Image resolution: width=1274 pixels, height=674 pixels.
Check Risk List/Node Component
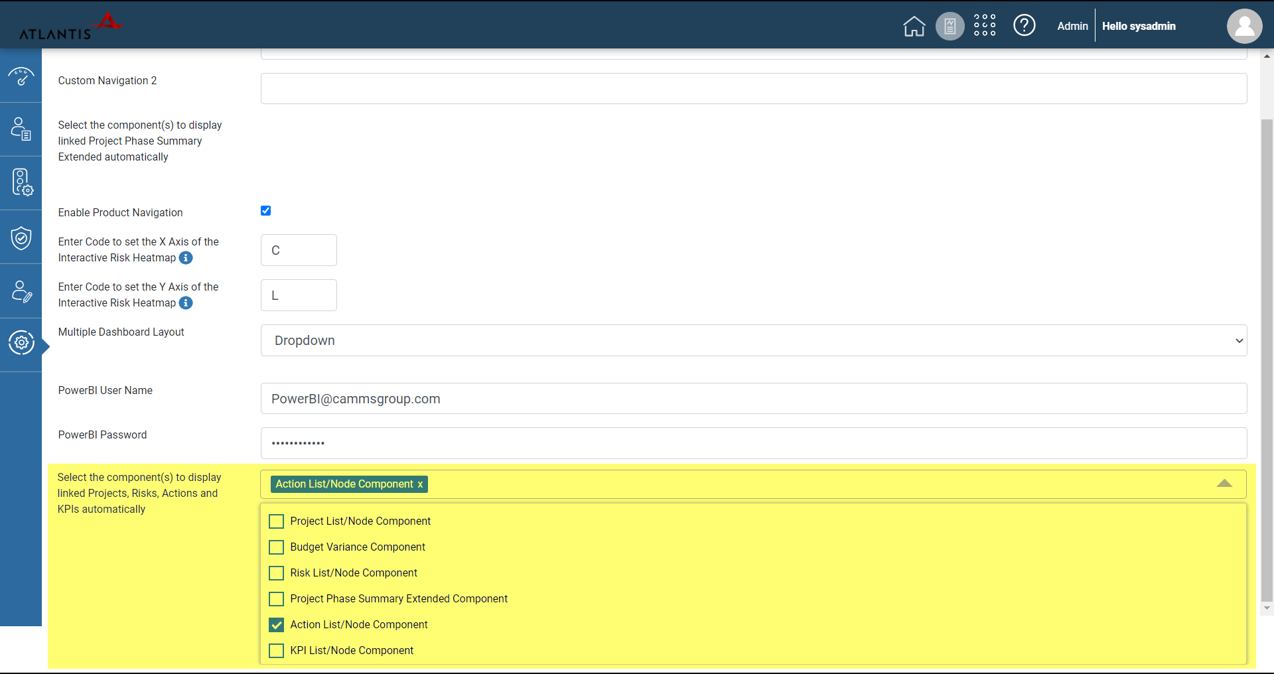coord(276,573)
